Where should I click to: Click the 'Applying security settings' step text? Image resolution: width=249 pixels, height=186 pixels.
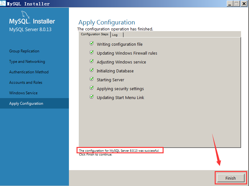[x=120, y=89]
